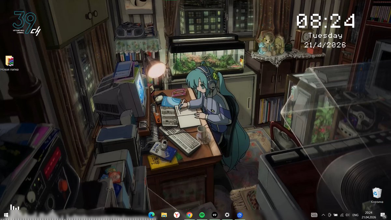Open the volume speaker control

pos(347,215)
